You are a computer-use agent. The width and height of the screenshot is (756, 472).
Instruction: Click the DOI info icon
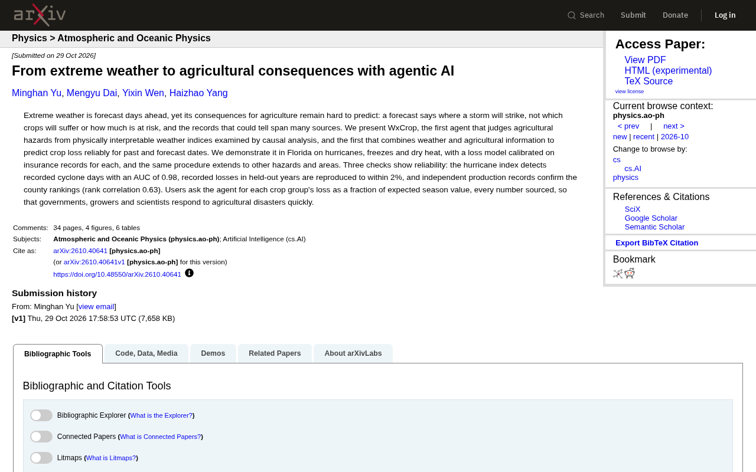click(x=189, y=273)
